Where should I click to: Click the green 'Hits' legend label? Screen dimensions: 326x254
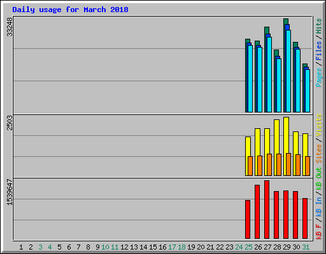click(x=318, y=26)
